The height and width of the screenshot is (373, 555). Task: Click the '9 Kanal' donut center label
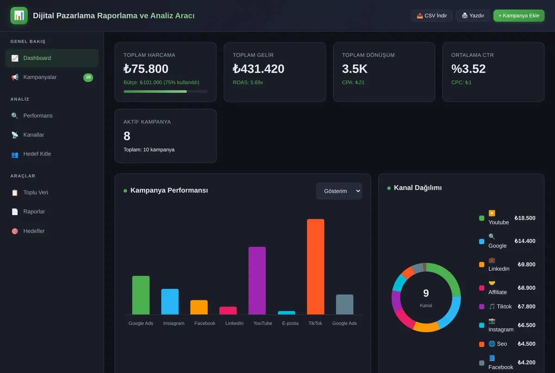pyautogui.click(x=426, y=298)
